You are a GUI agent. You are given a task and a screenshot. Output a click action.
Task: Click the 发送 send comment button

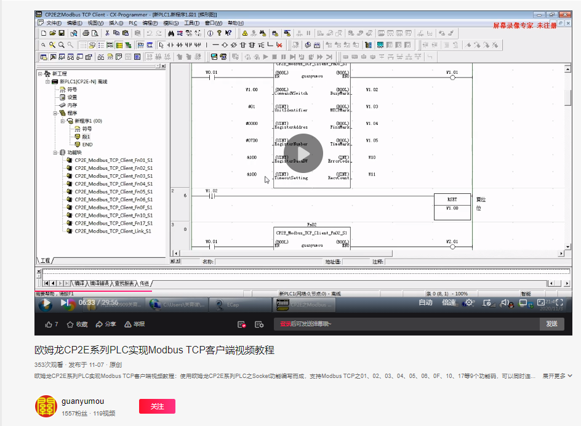[x=551, y=324]
